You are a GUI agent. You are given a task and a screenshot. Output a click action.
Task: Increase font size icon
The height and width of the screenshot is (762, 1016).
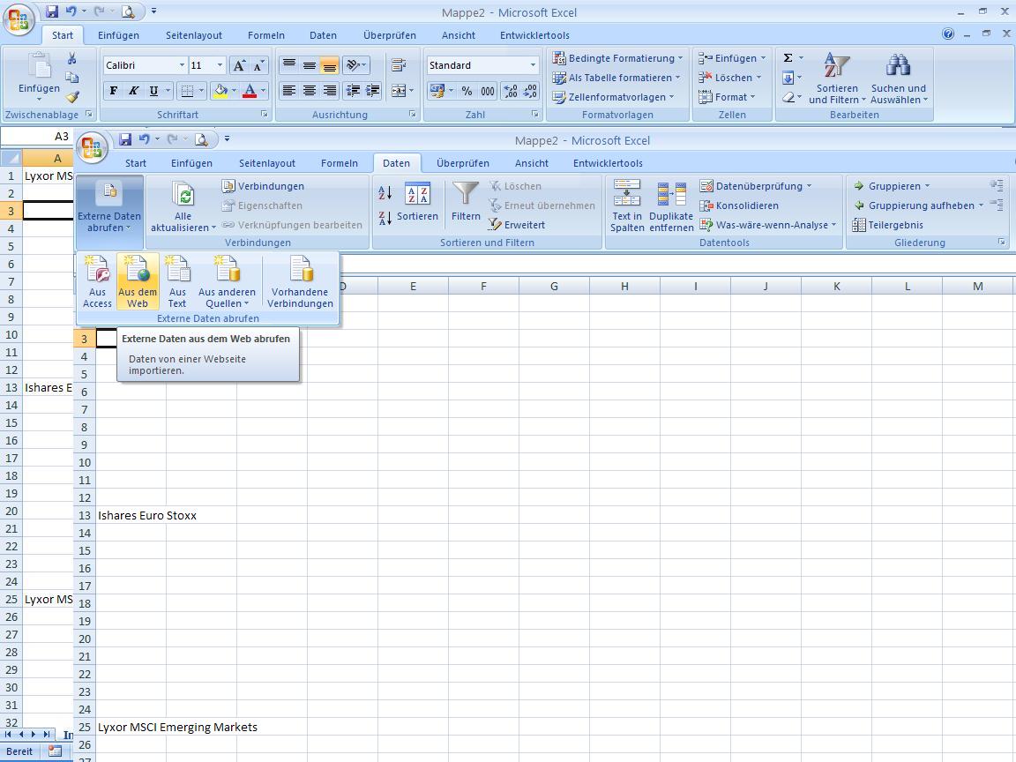click(x=239, y=65)
